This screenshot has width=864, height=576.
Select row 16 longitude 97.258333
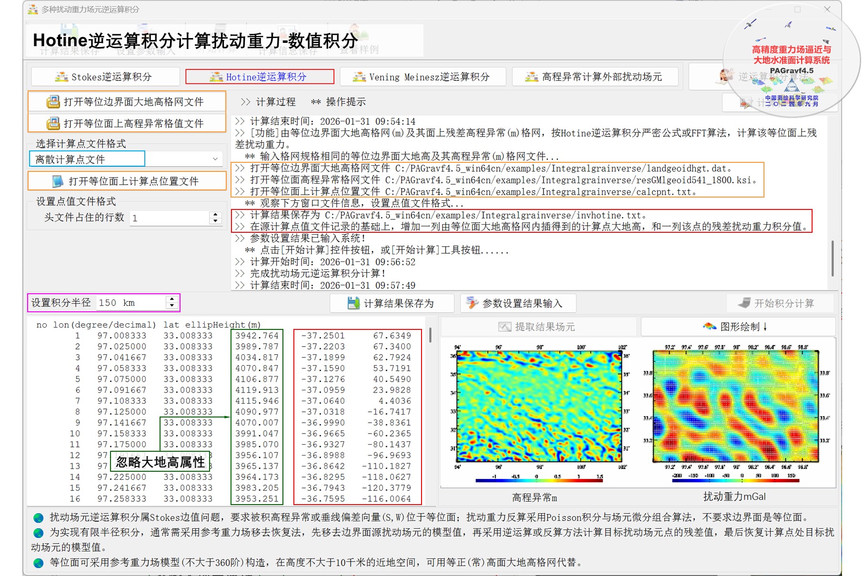122,499
